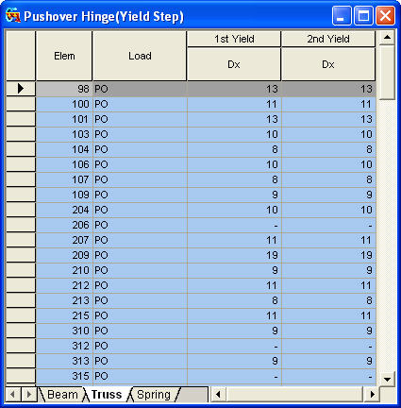Click the vertical scrollbar down arrow

(387, 379)
